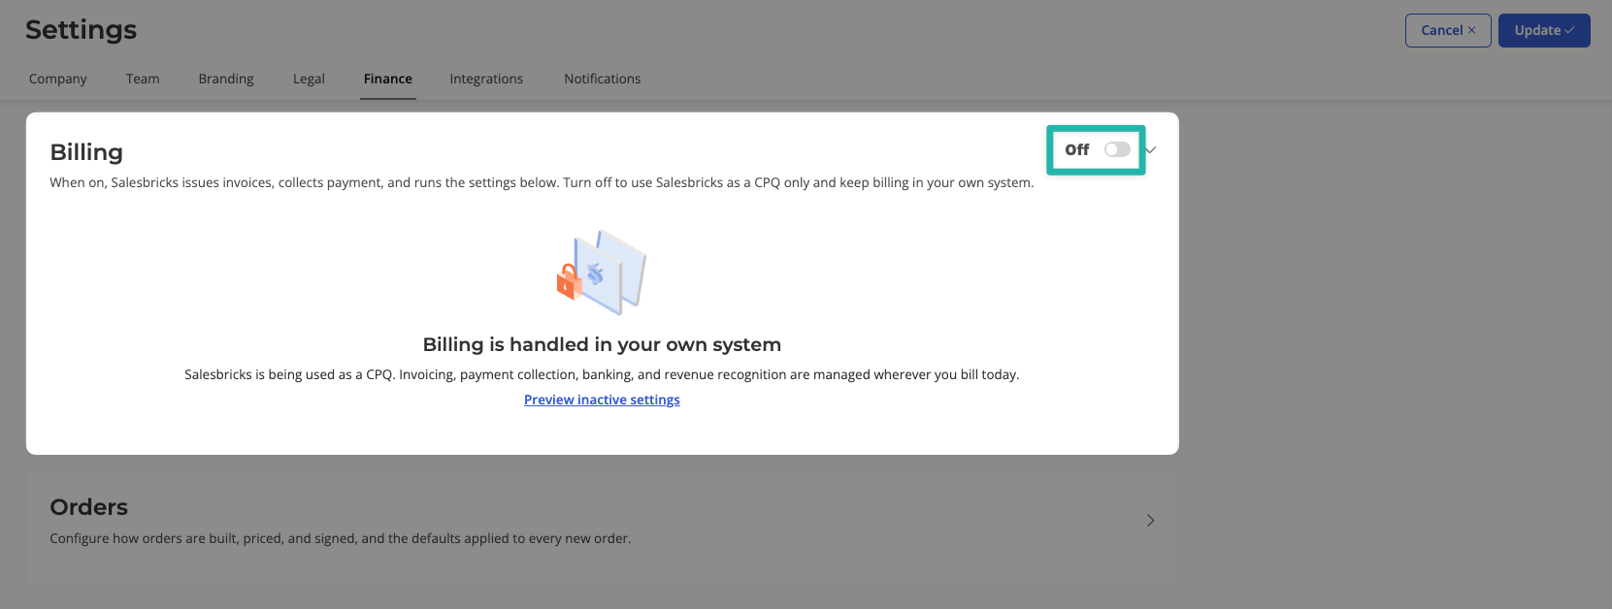
Task: Expand the Orders section chevron
Action: click(1150, 521)
